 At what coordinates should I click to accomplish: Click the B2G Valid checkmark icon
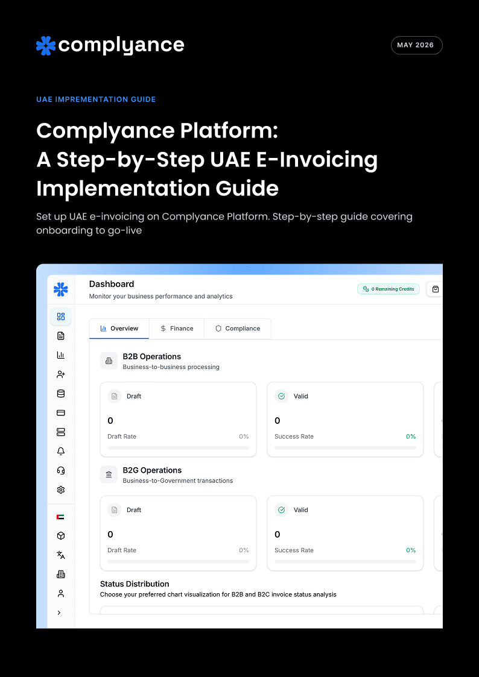(282, 510)
